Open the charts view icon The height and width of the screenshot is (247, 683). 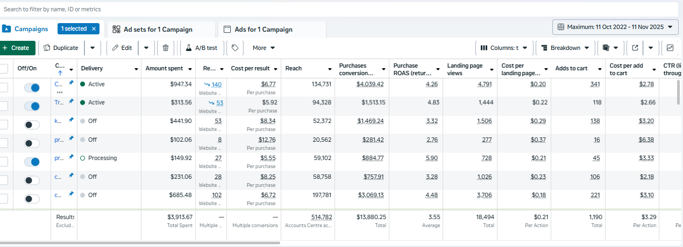tap(670, 48)
